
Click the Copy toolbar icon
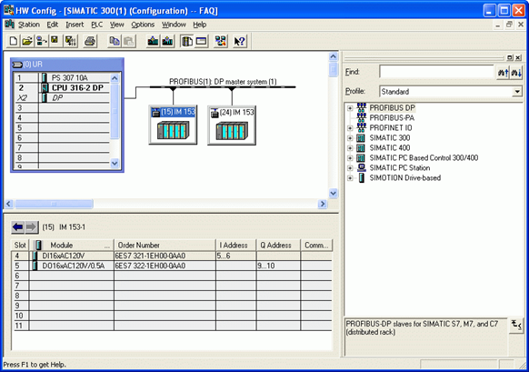[x=115, y=41]
